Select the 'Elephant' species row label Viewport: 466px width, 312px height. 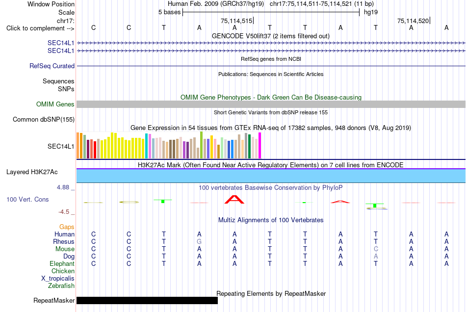[x=62, y=263]
